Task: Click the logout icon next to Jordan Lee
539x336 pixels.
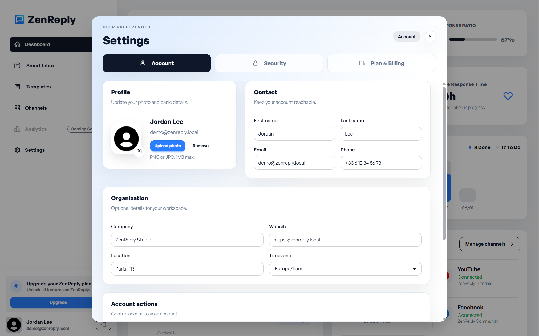Action: click(103, 325)
